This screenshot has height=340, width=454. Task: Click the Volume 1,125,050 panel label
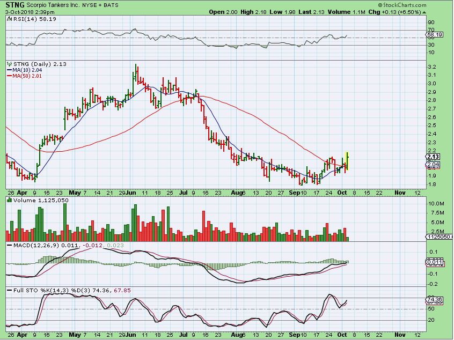point(41,200)
